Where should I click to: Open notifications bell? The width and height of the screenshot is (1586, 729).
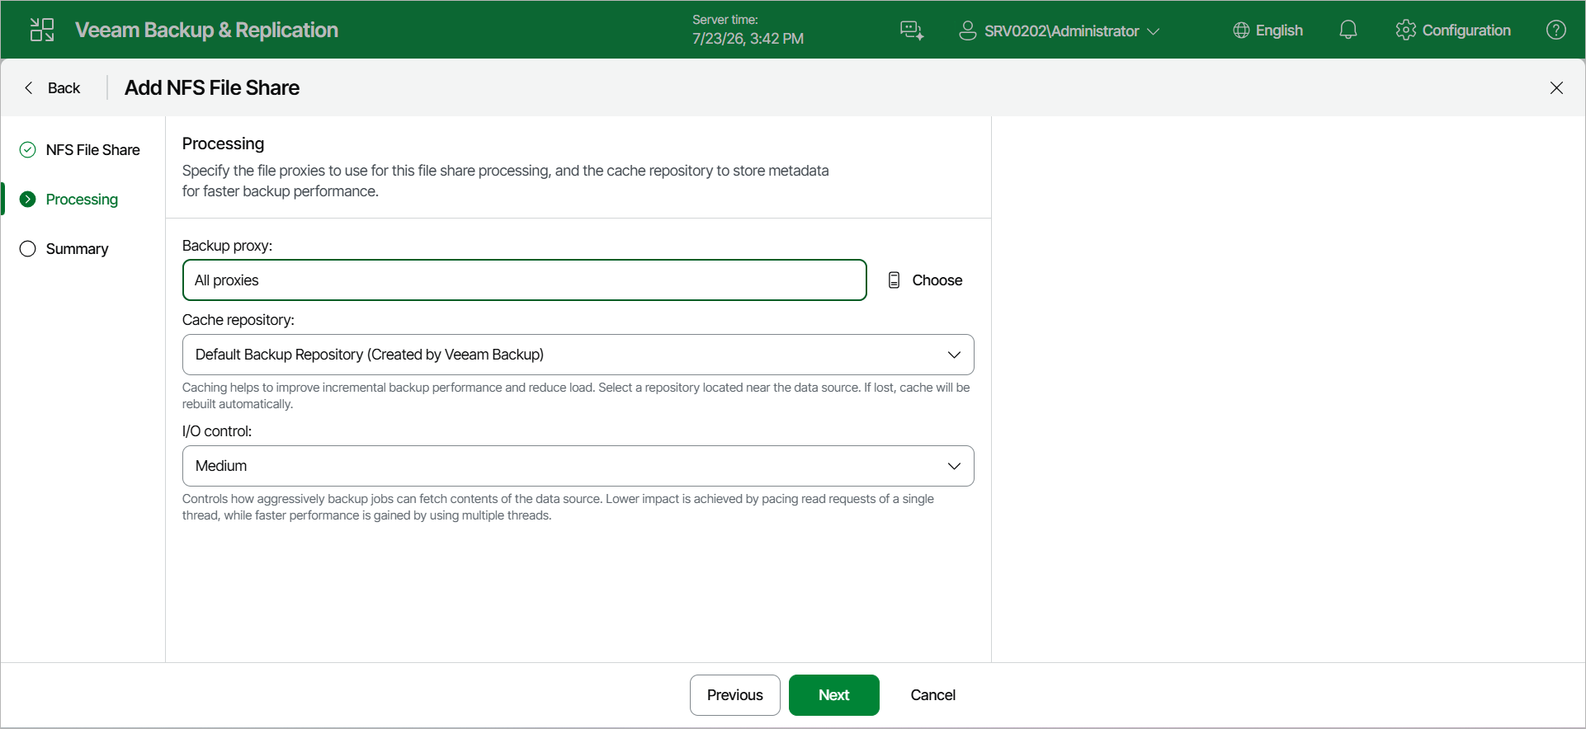coord(1348,31)
